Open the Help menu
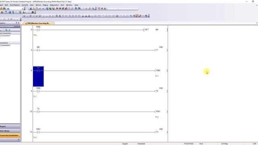This screenshot has width=258, height=145. (x=76, y=5)
